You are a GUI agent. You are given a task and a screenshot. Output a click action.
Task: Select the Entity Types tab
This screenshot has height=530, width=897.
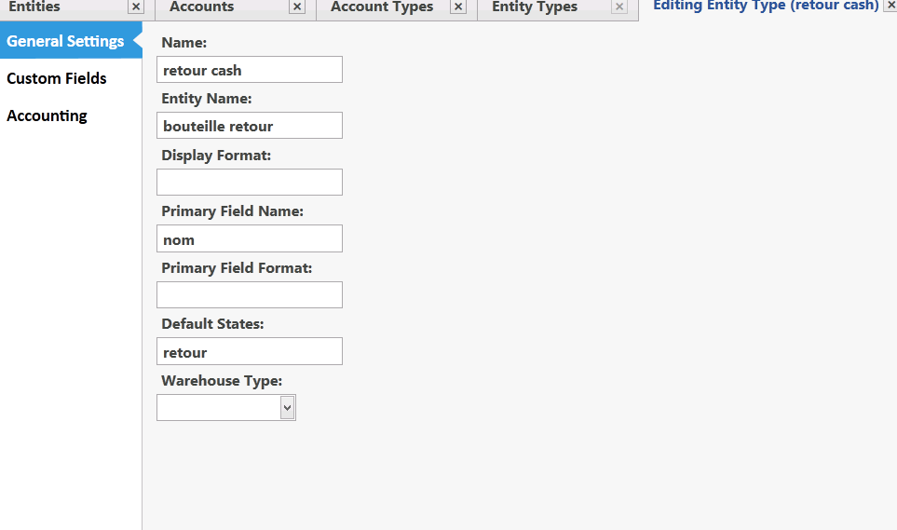(x=535, y=7)
